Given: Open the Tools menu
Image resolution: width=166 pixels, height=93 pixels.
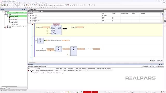Looking at the screenshot, I should (x=37, y=3).
